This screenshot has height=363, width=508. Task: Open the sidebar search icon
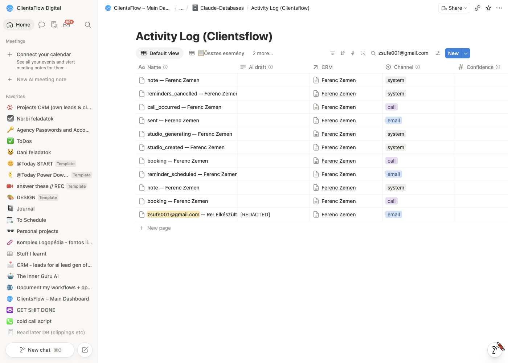88,25
